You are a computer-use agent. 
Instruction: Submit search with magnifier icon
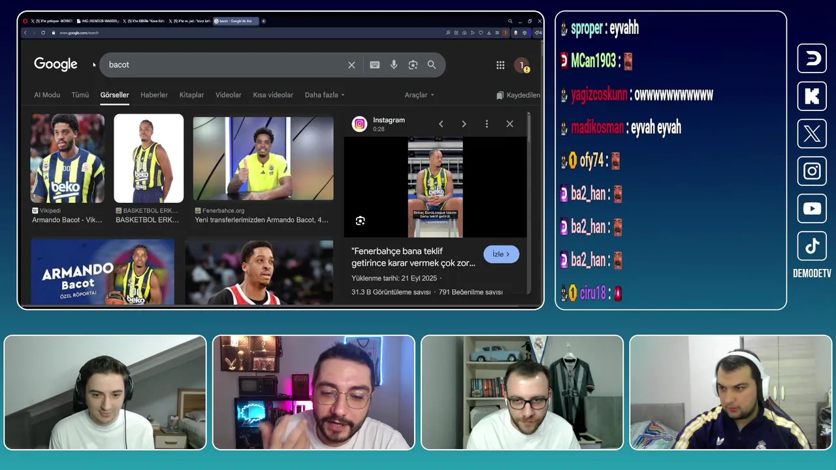432,65
